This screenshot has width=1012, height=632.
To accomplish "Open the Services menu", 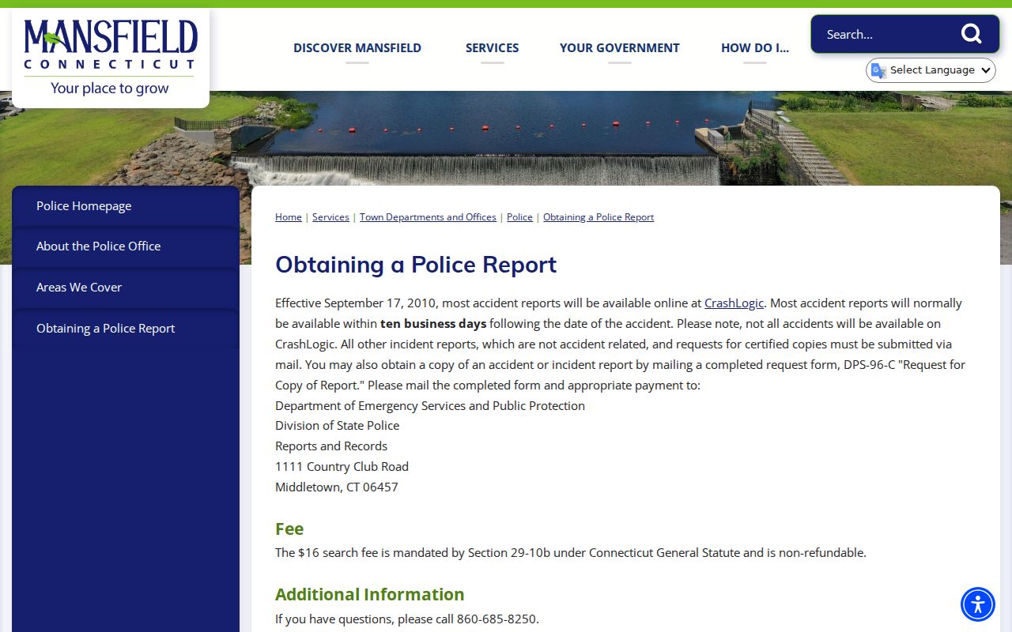I will (x=493, y=47).
